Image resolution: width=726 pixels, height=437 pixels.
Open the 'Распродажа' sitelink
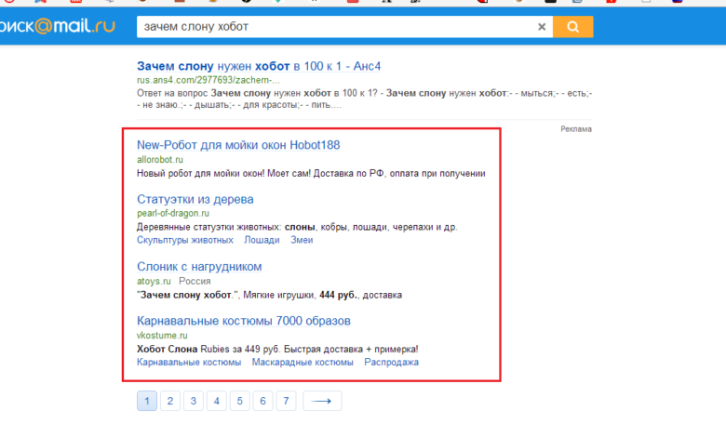click(x=391, y=362)
